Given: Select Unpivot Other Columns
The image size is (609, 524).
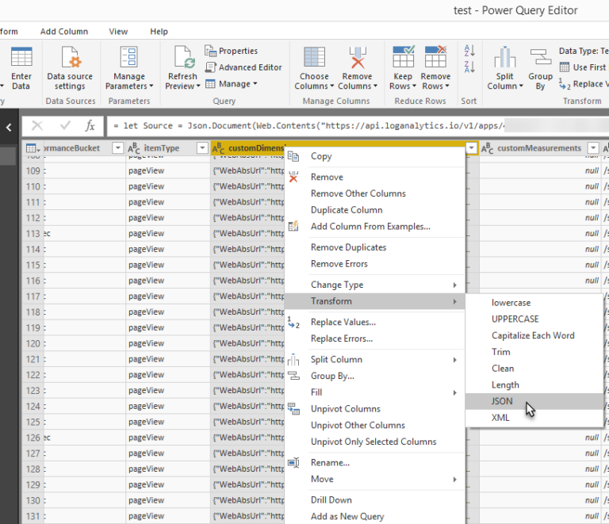Looking at the screenshot, I should 375,426.
